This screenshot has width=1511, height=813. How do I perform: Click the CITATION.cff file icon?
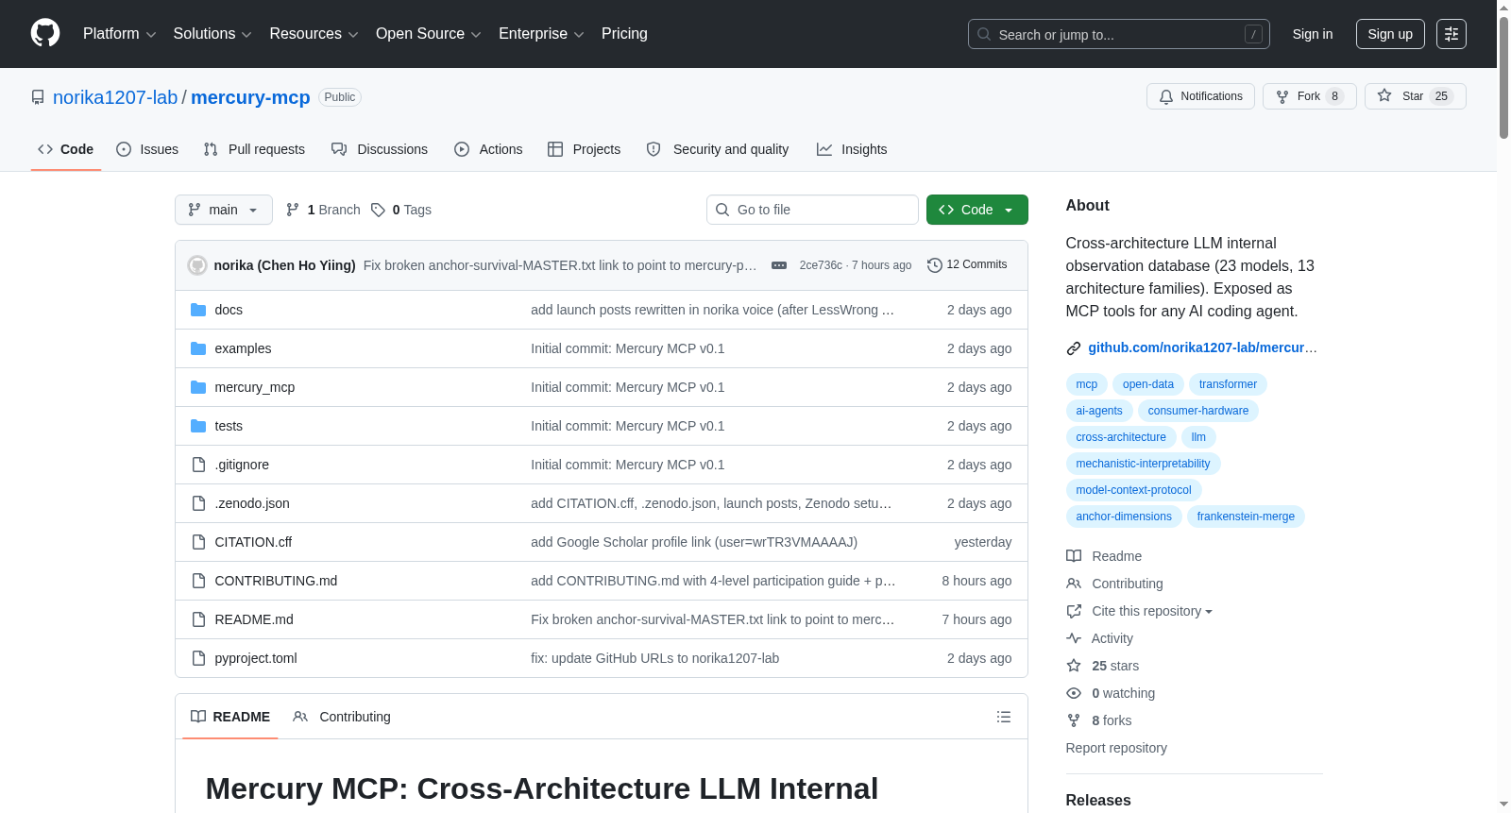coord(198,542)
